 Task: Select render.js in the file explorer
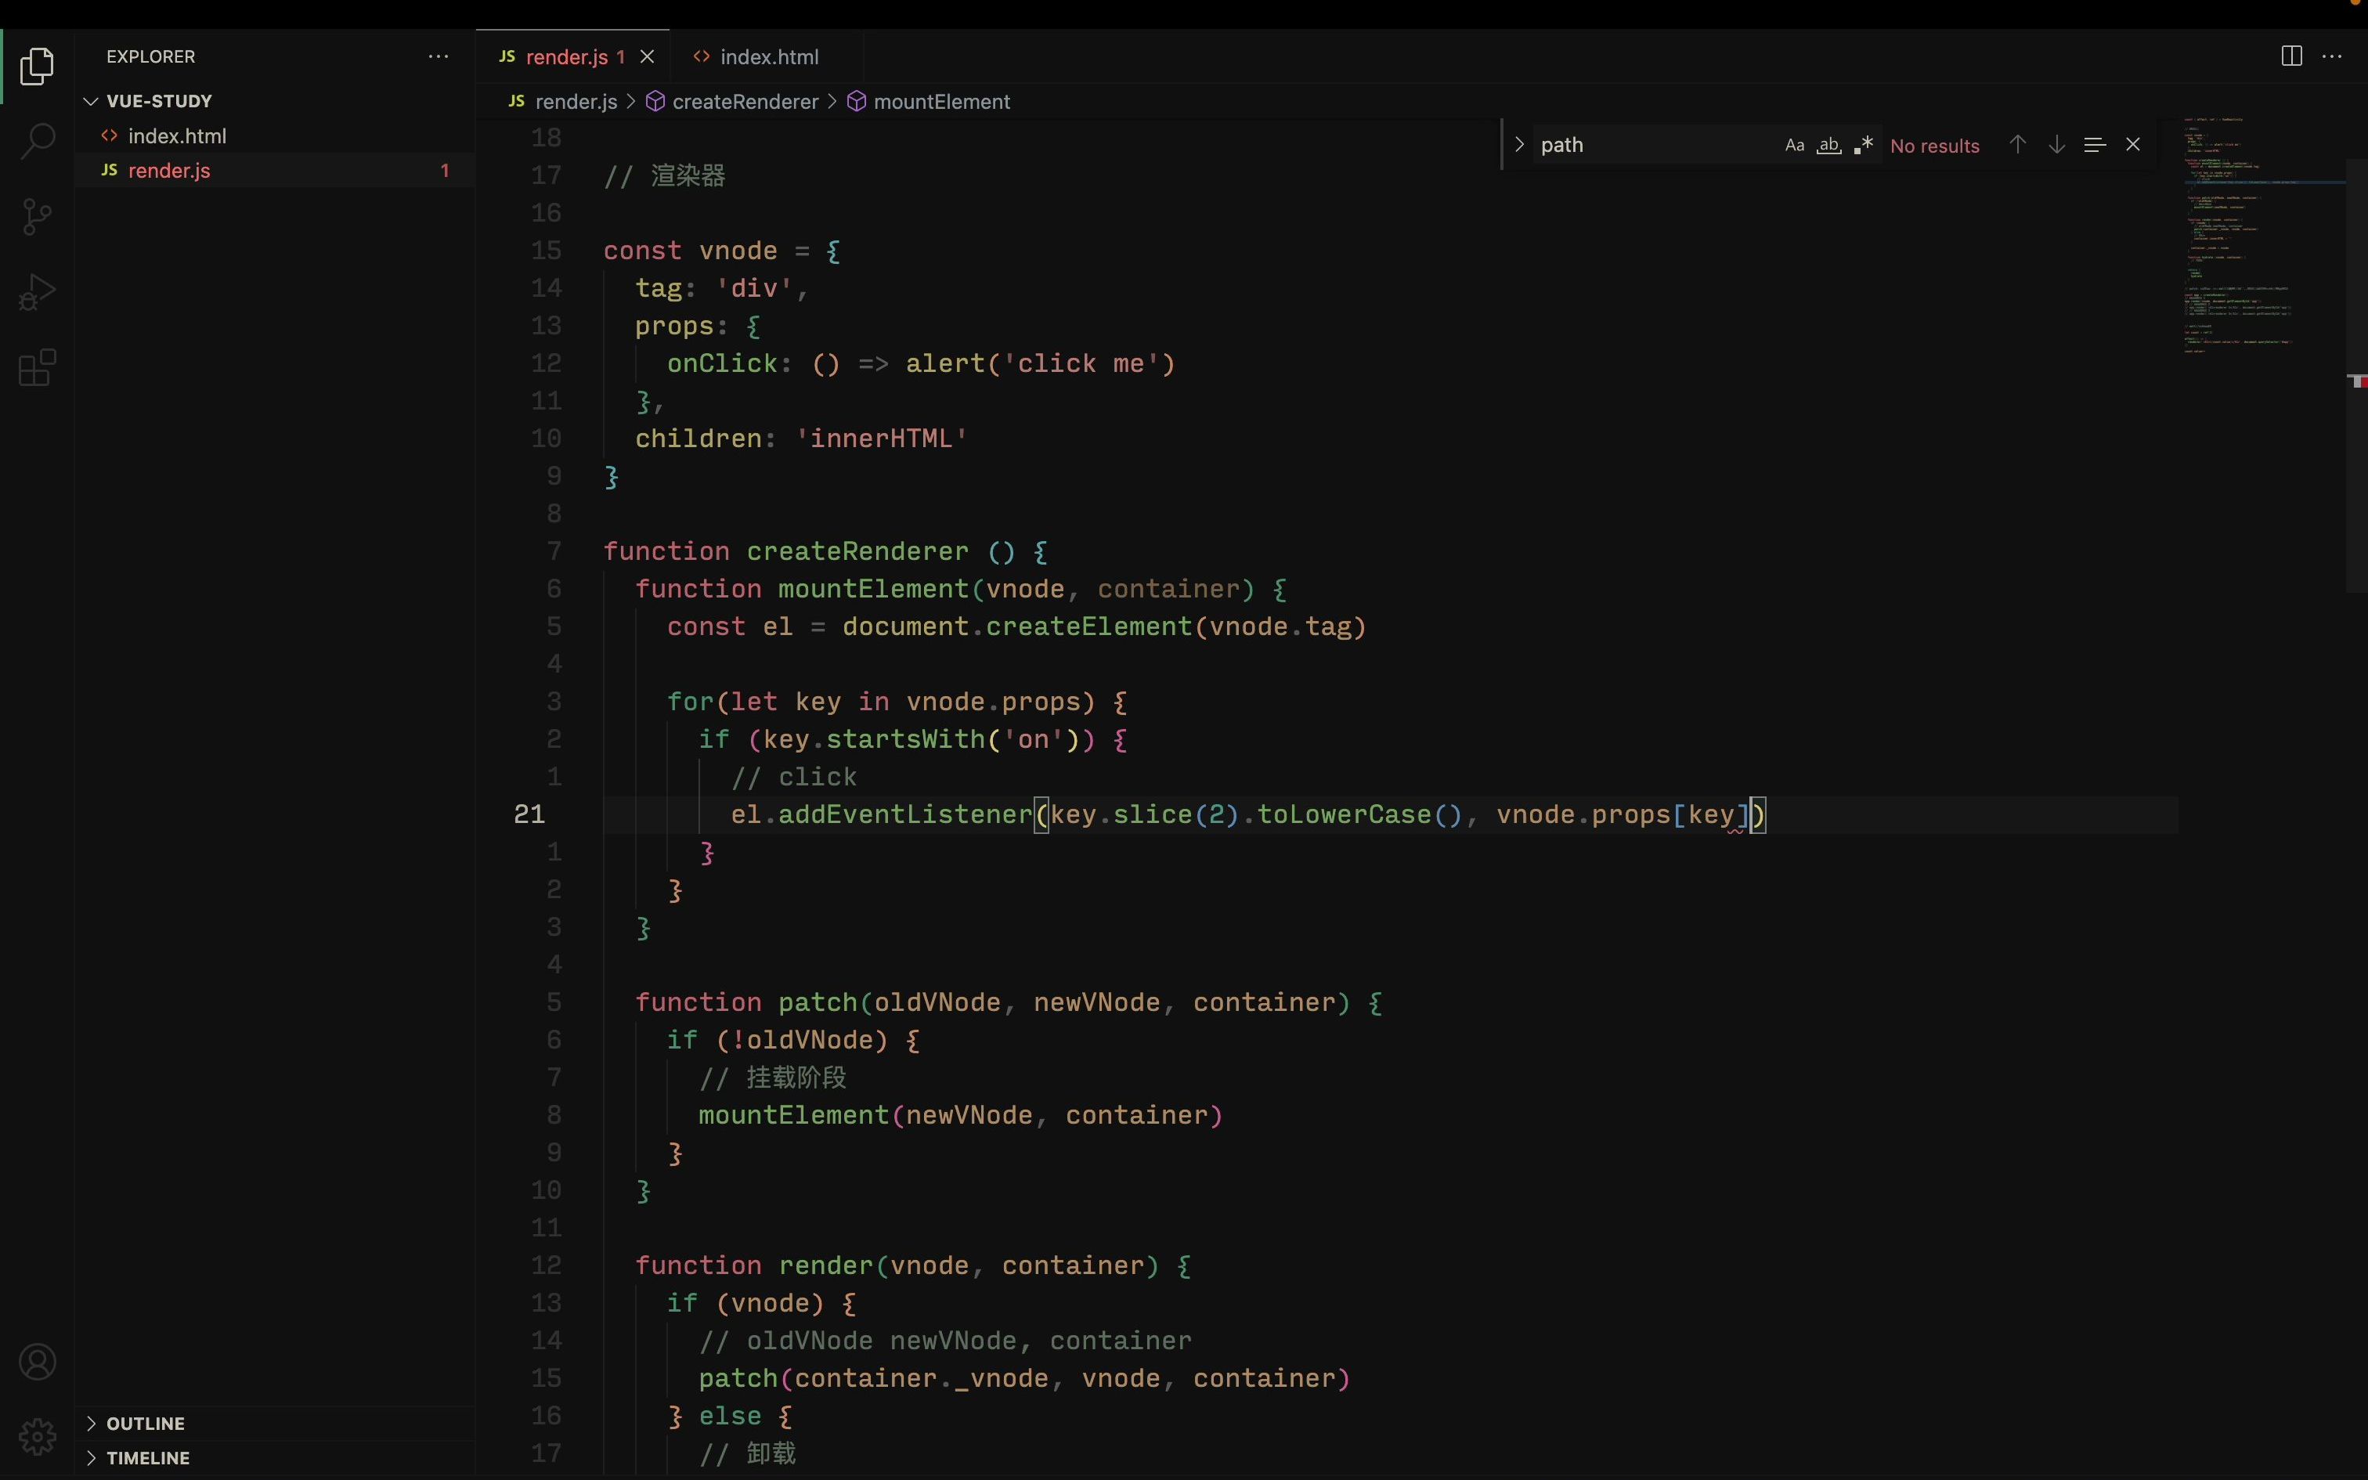[x=274, y=171]
